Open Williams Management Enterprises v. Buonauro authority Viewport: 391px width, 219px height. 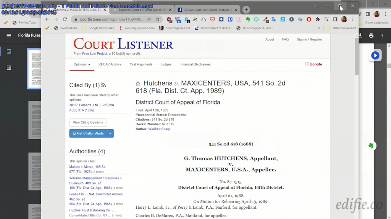[x=96, y=183]
